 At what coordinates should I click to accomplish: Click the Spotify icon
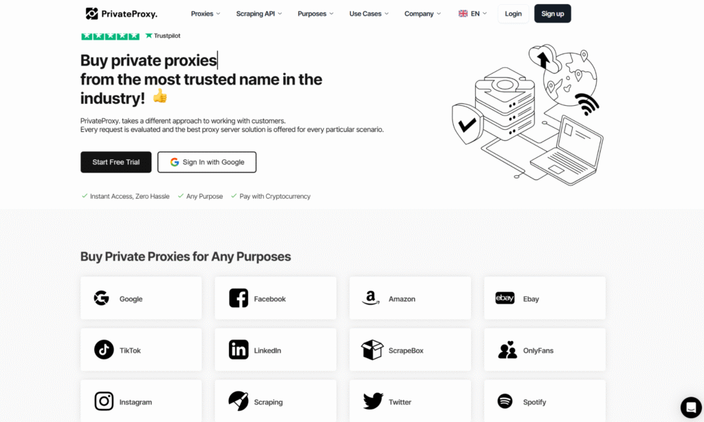(505, 401)
